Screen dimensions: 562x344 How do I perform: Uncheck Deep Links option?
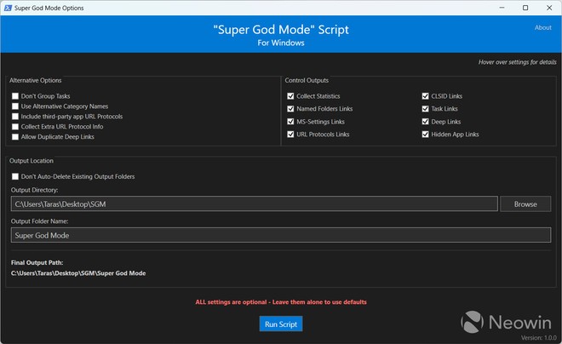coord(426,122)
